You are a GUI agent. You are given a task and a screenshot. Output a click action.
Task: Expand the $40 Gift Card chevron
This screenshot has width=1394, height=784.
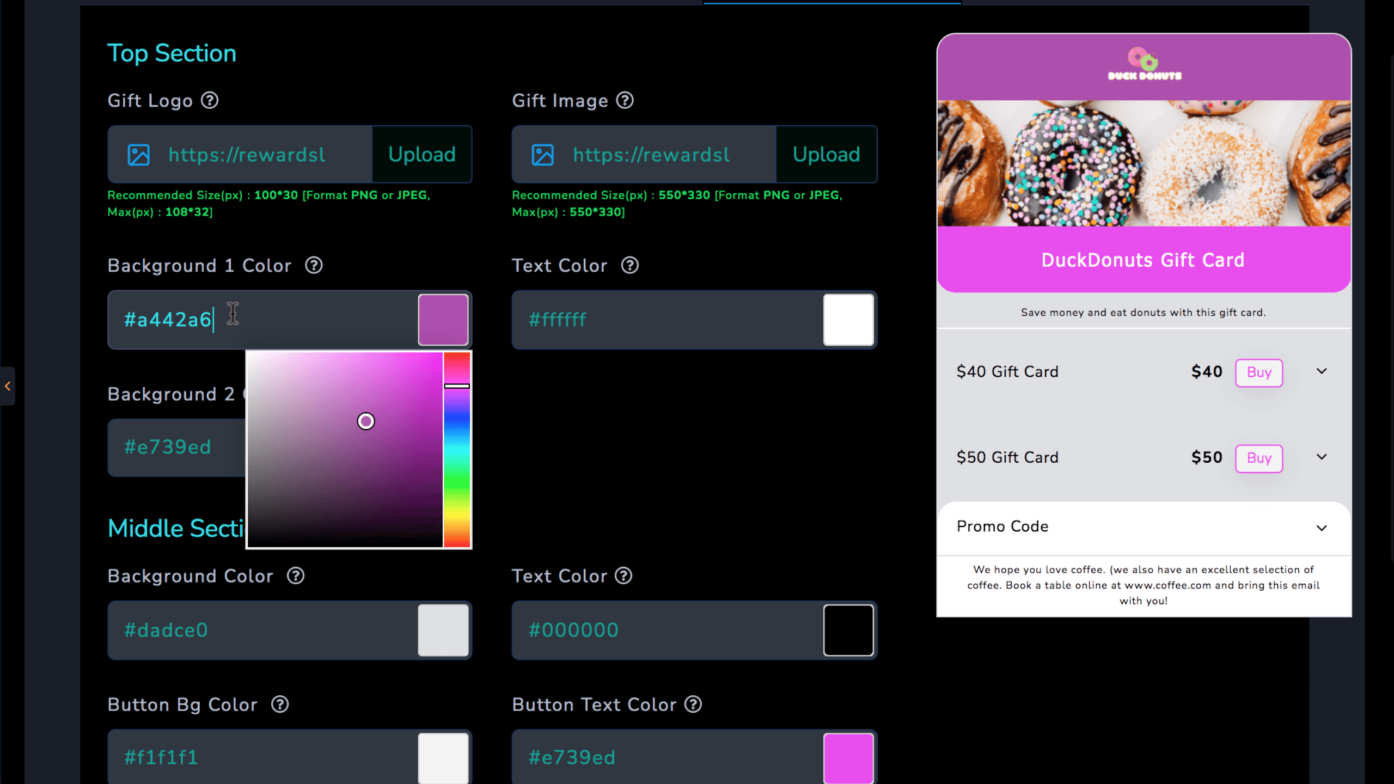[1322, 371]
